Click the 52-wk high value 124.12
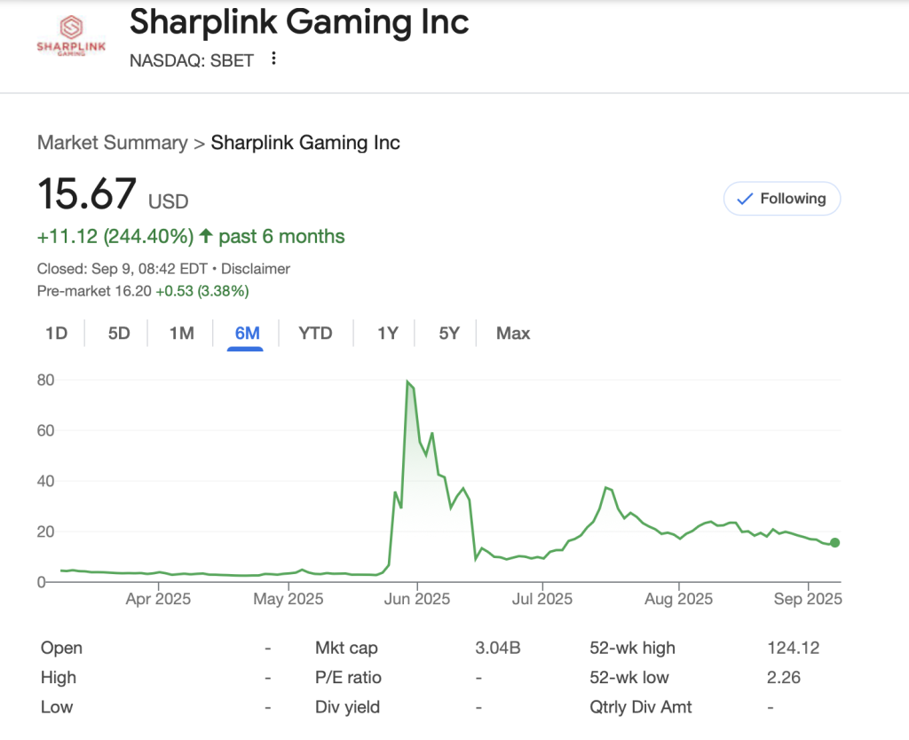This screenshot has width=909, height=740. coord(793,649)
